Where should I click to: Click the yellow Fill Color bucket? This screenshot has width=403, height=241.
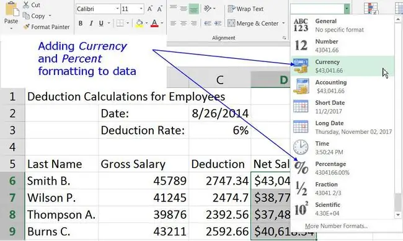139,24
